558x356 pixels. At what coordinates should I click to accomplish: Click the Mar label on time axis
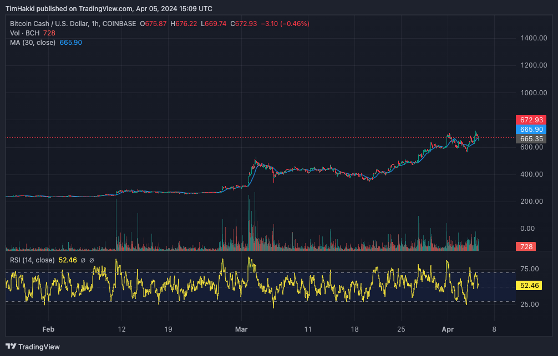pos(242,329)
